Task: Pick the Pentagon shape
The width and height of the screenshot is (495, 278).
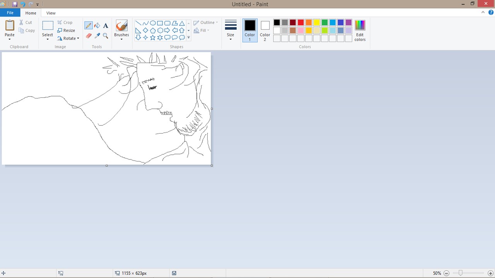Action: [153, 31]
